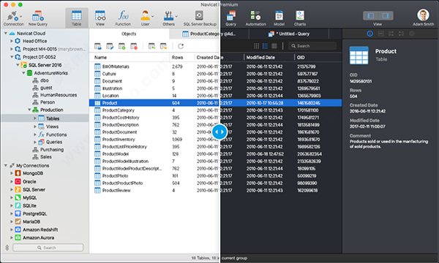
Task: Click the Adam Smith avatar
Action: 423,15
